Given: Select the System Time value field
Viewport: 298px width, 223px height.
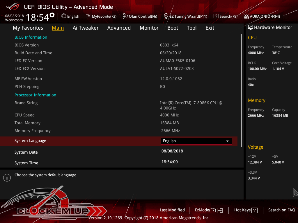Looking at the screenshot, I should coord(169,162).
